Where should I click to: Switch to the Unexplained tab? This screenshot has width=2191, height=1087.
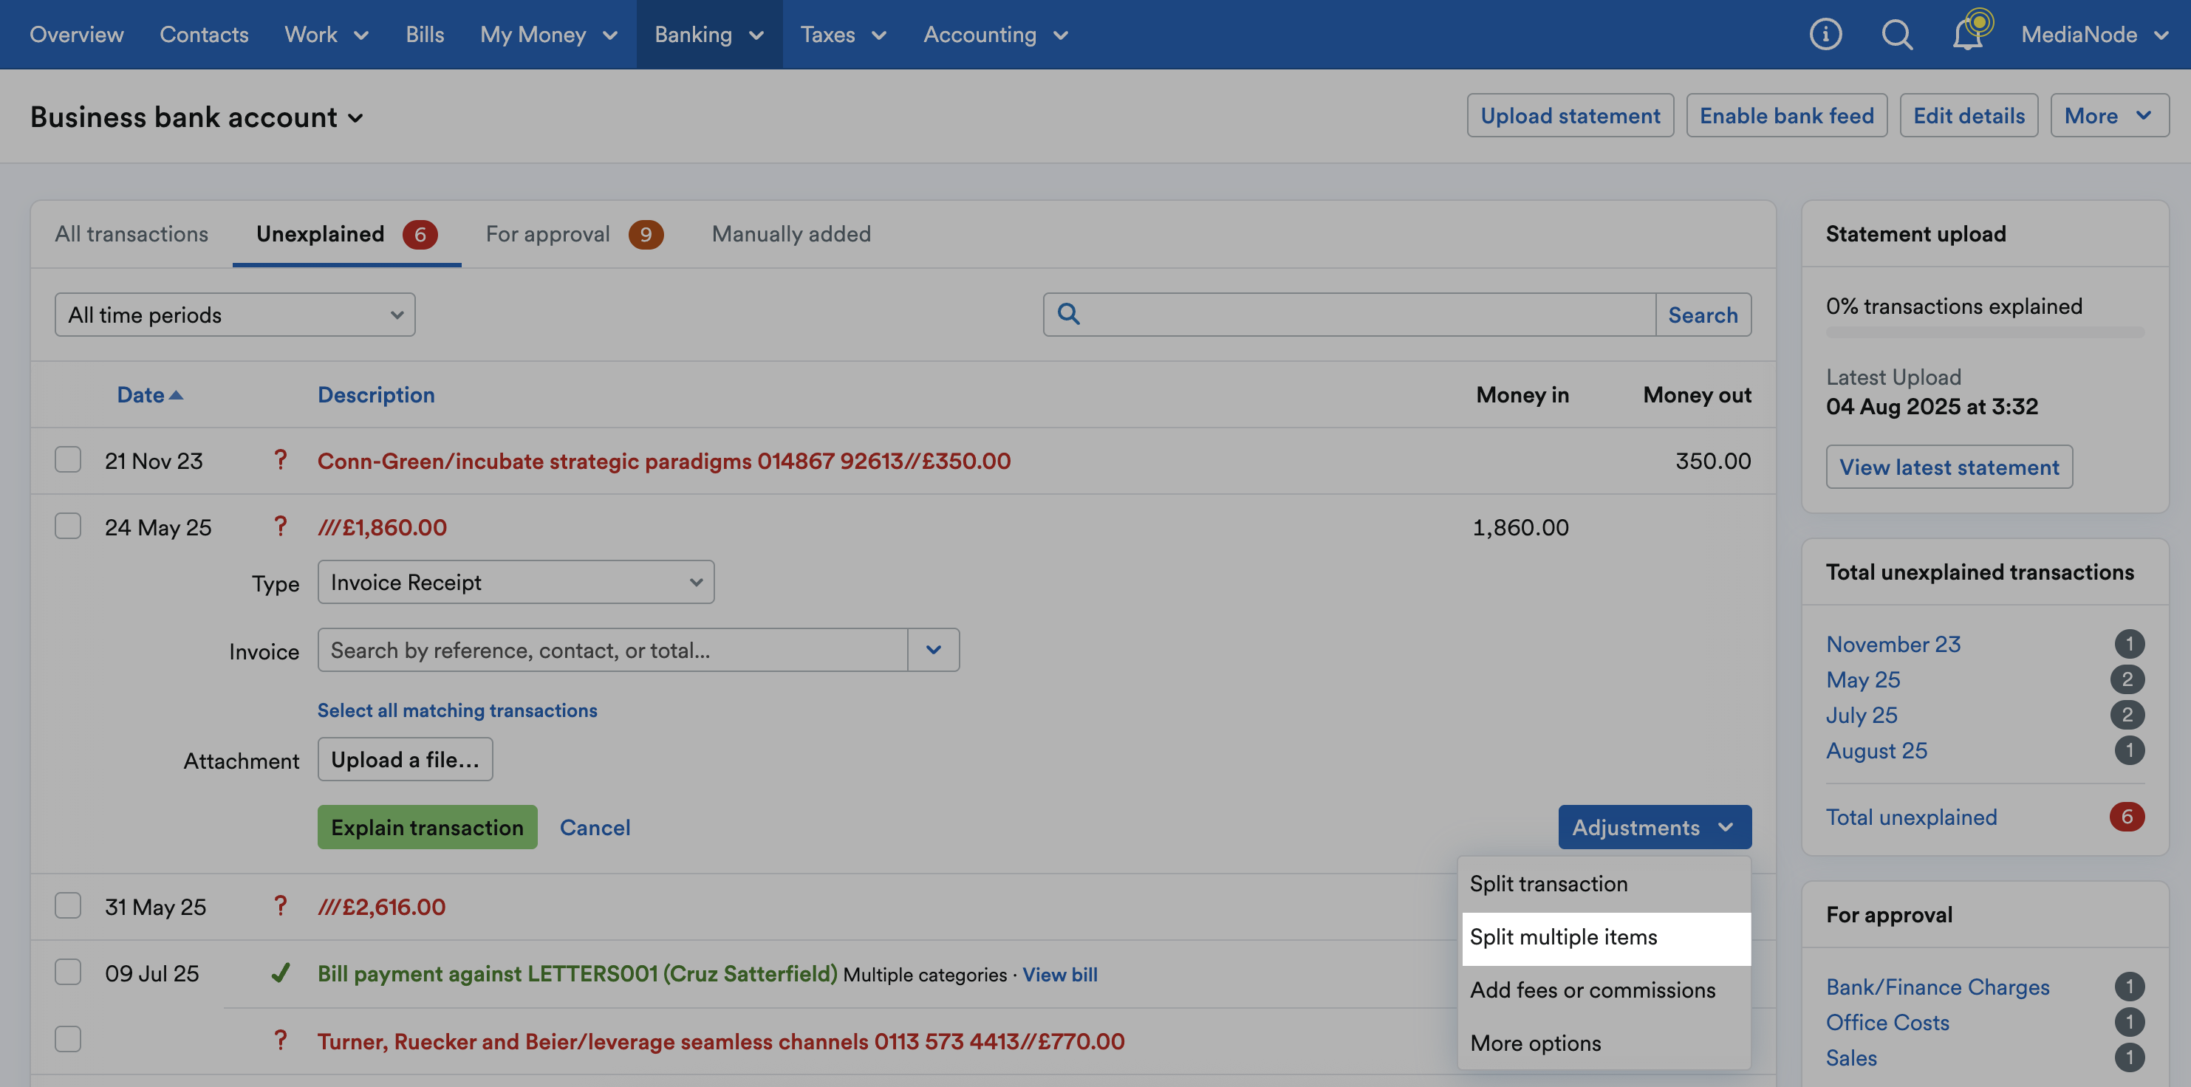pyautogui.click(x=346, y=234)
